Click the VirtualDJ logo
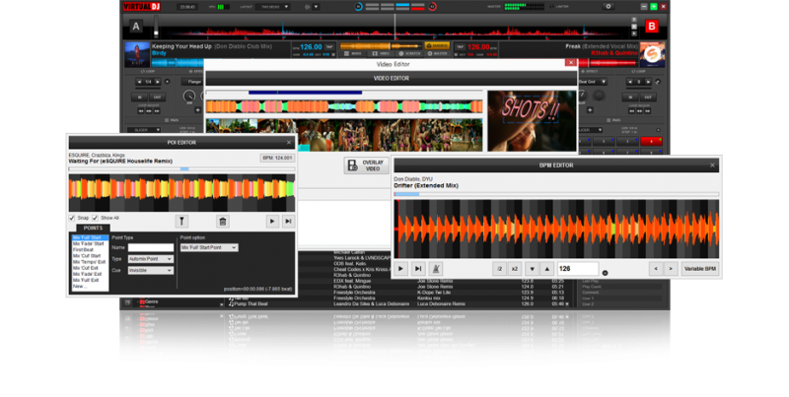This screenshot has width=789, height=397. click(142, 7)
